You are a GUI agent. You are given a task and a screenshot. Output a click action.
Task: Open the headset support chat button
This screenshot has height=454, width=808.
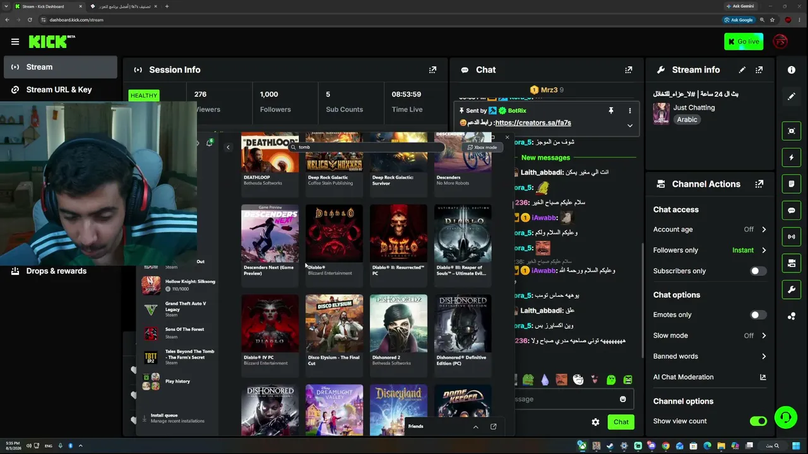(786, 417)
